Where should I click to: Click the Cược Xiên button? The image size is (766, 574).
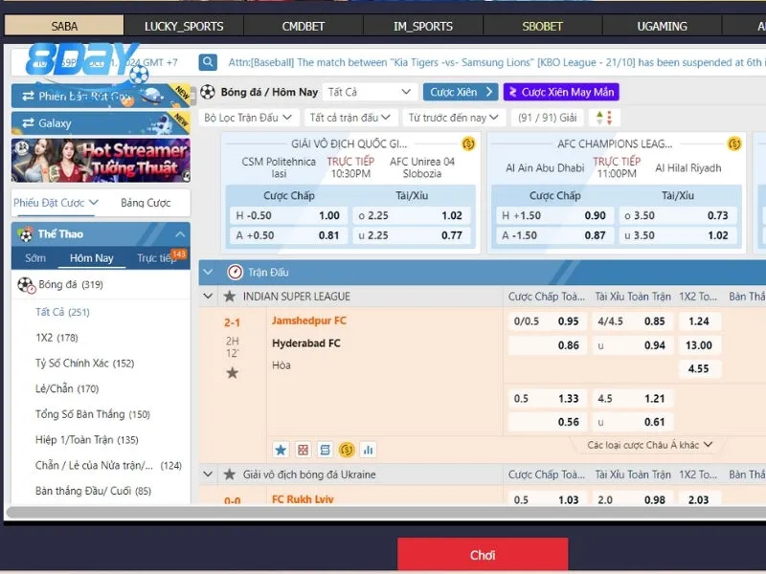[x=461, y=92]
